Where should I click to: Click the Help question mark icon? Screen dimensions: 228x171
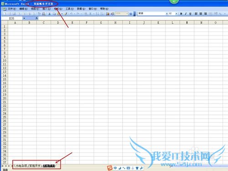pyautogui.click(x=131, y=14)
